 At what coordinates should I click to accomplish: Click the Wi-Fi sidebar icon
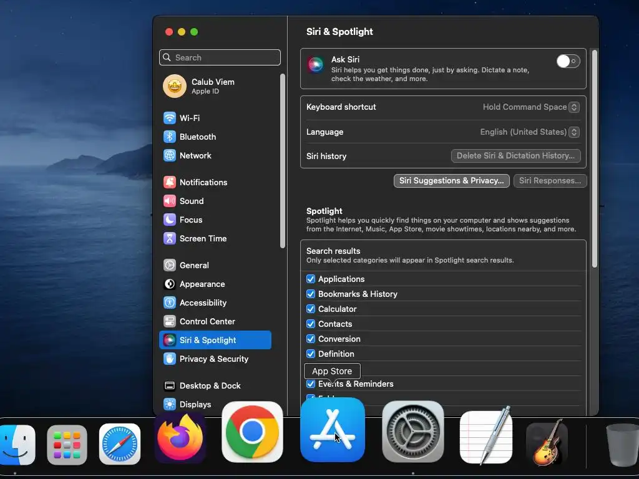(x=170, y=118)
